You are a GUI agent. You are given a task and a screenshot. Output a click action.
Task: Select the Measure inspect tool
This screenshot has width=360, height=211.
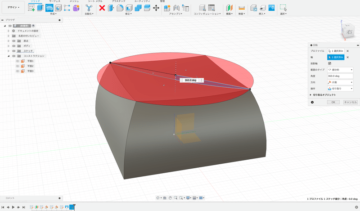pyautogui.click(x=242, y=8)
